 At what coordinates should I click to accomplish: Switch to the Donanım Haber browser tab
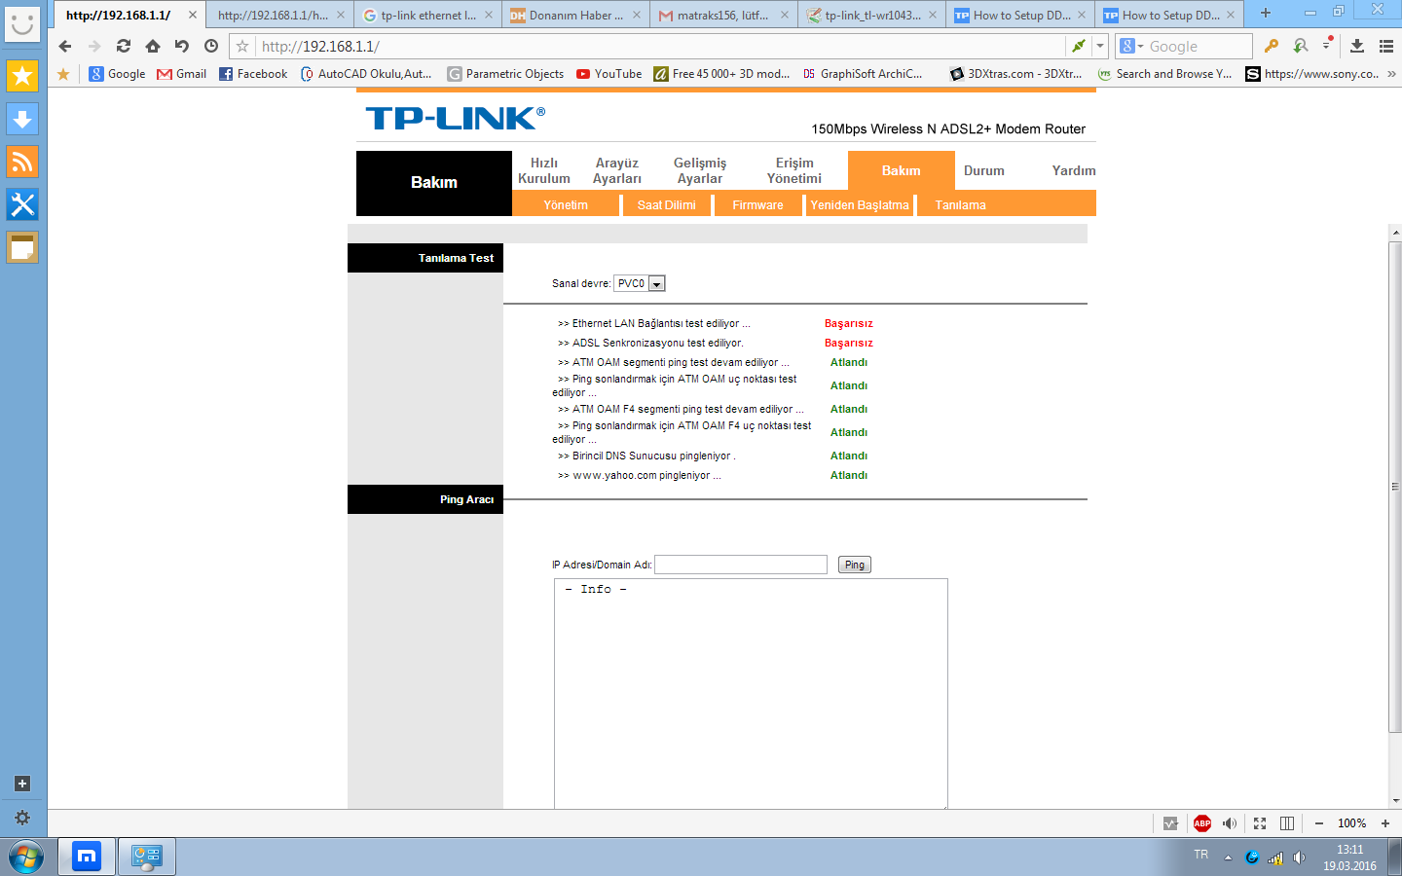click(575, 15)
